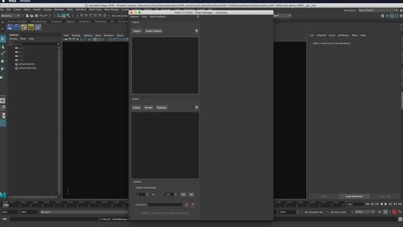The image size is (403, 227).
Task: Click Play backwards button in timeline
Action: pyautogui.click(x=382, y=204)
